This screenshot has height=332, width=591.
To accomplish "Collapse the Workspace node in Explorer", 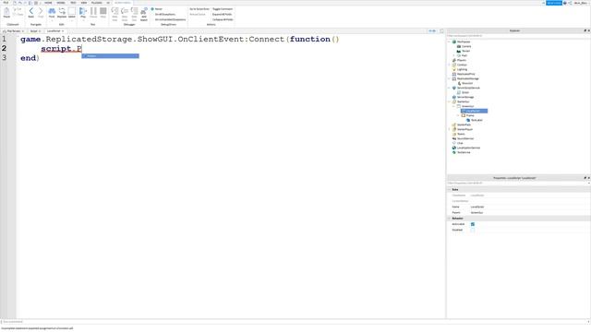I will (450, 41).
